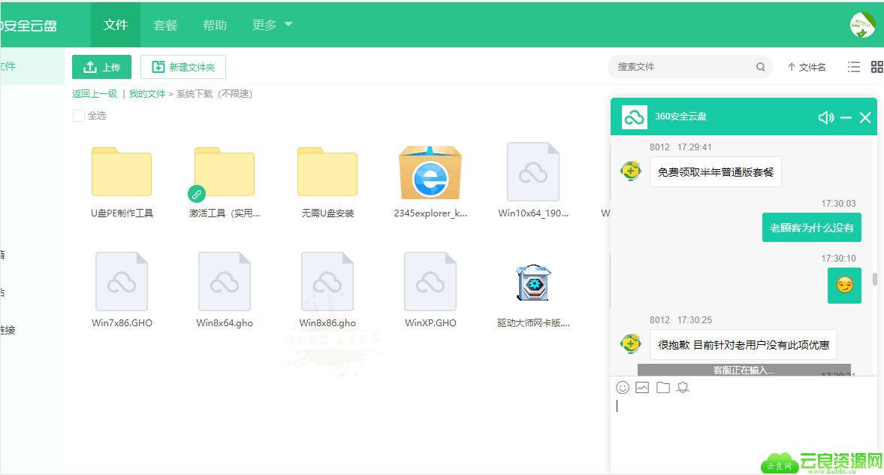Select the Win7x86.GHO file icon
This screenshot has width=884, height=475.
pos(122,281)
